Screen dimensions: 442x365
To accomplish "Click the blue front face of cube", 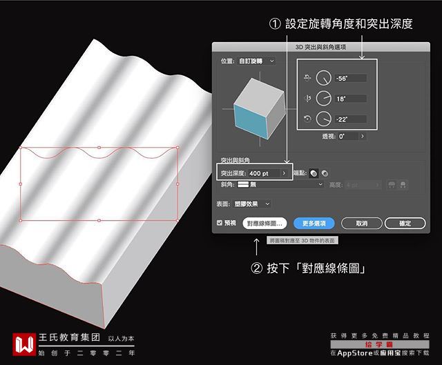I will pos(250,121).
